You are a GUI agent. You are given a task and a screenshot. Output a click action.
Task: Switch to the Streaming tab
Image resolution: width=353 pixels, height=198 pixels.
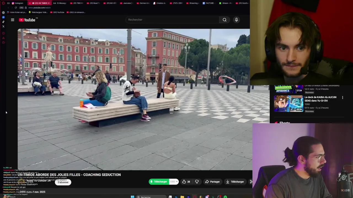click(193, 3)
